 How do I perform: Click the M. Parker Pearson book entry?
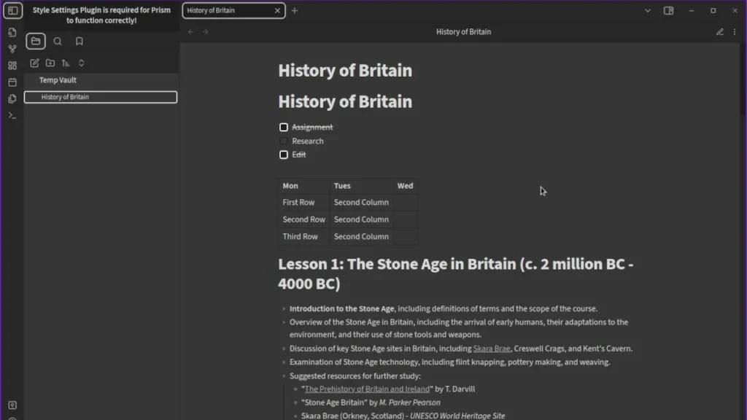(371, 402)
